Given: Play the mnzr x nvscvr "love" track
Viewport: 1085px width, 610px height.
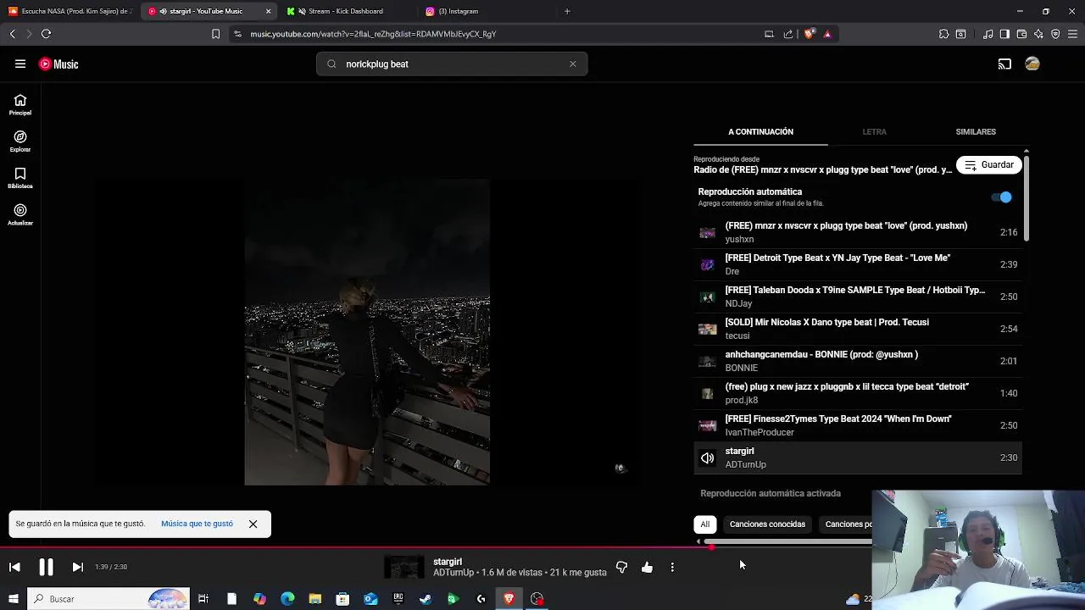Looking at the screenshot, I should pos(858,232).
